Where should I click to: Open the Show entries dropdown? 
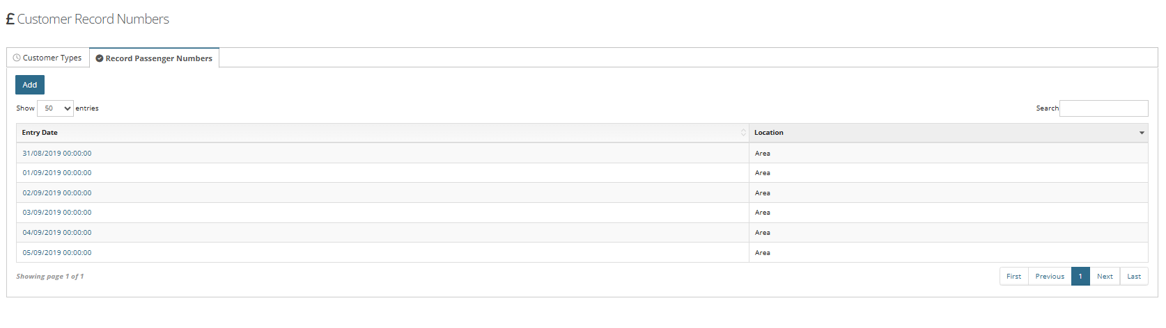[x=55, y=108]
